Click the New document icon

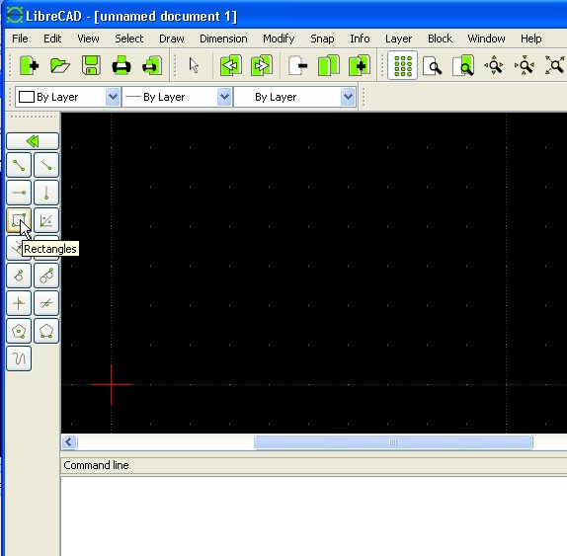pyautogui.click(x=29, y=66)
